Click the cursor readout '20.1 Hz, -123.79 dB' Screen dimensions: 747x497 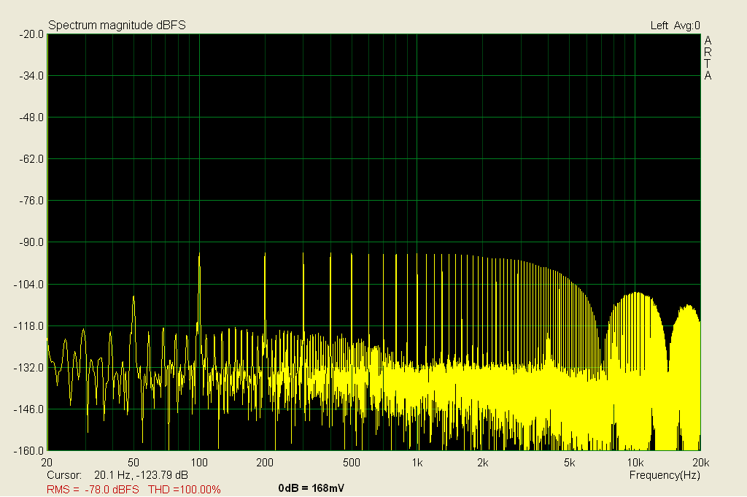point(141,475)
